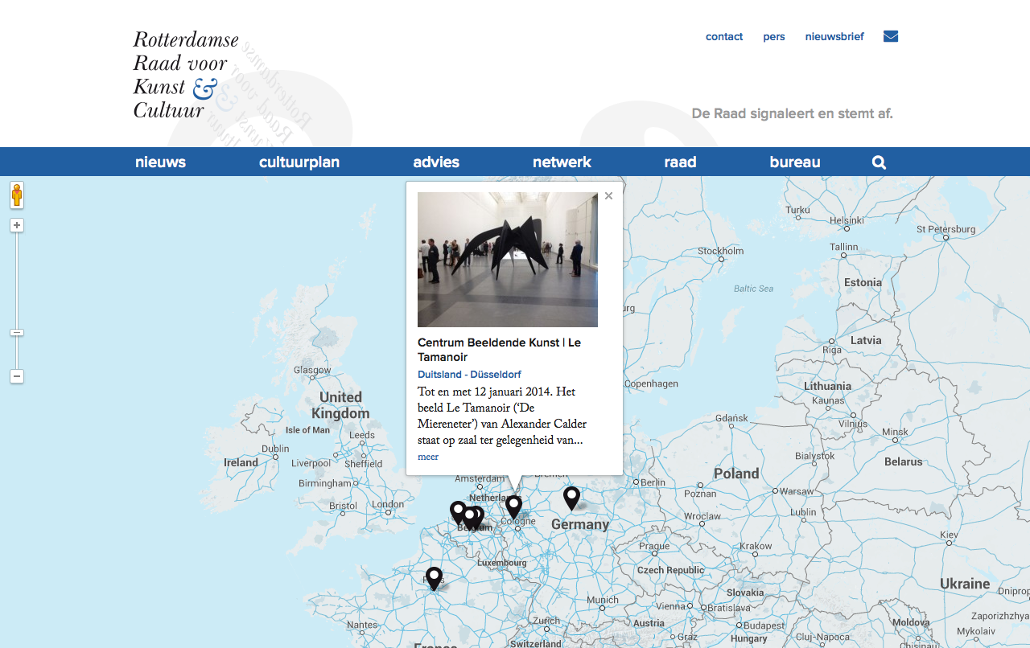Open the Calder sculpture photo in popup
1030x648 pixels.
(x=508, y=260)
